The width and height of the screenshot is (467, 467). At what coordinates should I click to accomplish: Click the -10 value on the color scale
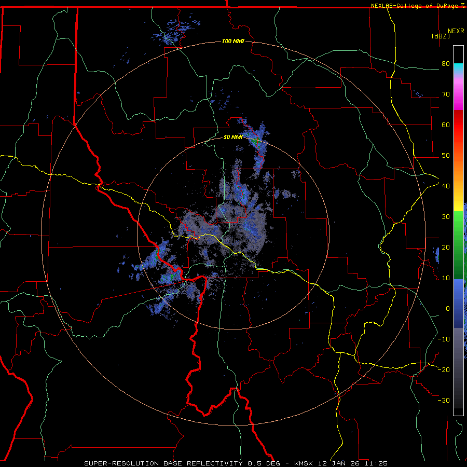[444, 339]
